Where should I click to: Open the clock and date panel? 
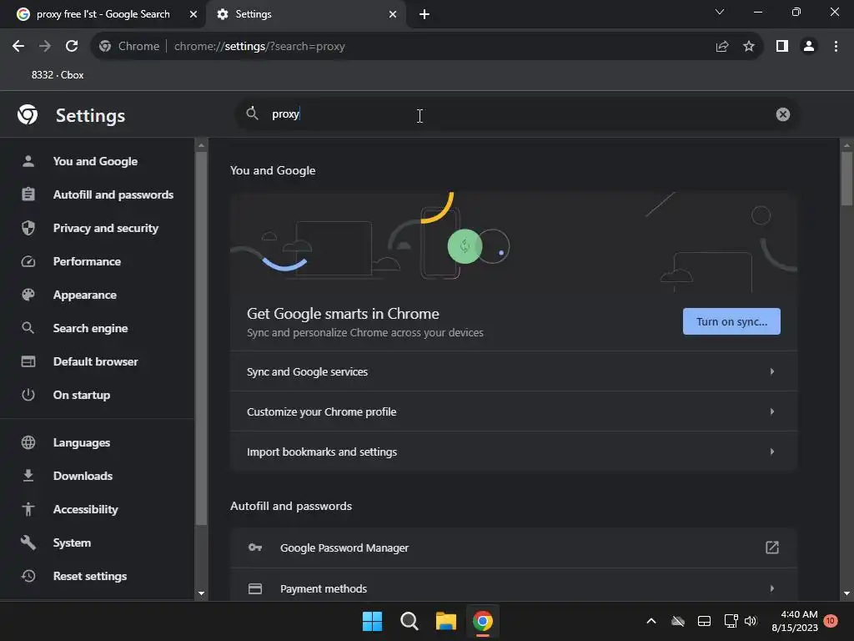pos(795,621)
